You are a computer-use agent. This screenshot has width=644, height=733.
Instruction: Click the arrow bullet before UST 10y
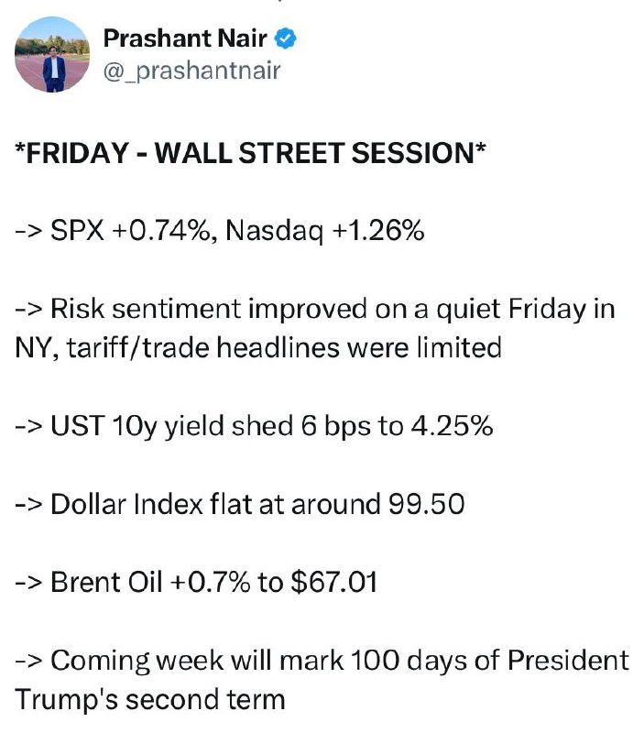(x=29, y=427)
